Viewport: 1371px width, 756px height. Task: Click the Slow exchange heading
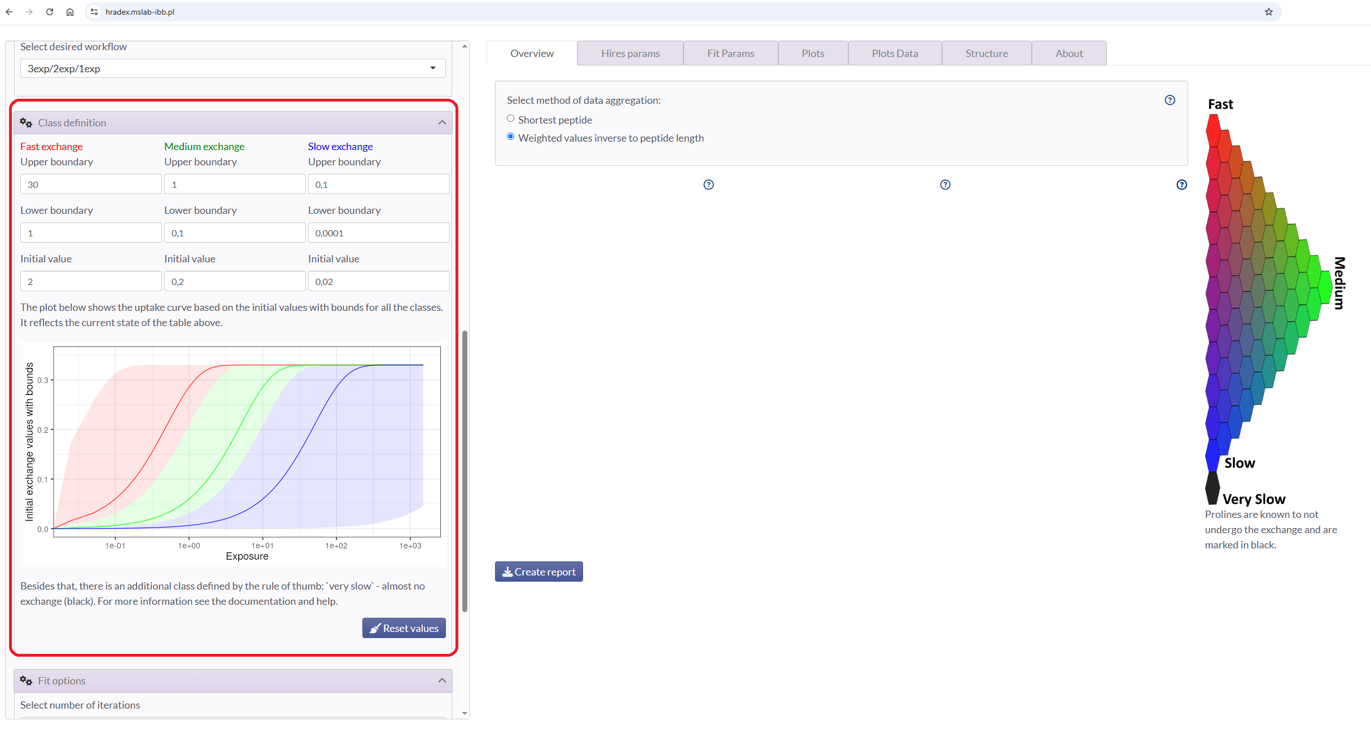coord(340,146)
